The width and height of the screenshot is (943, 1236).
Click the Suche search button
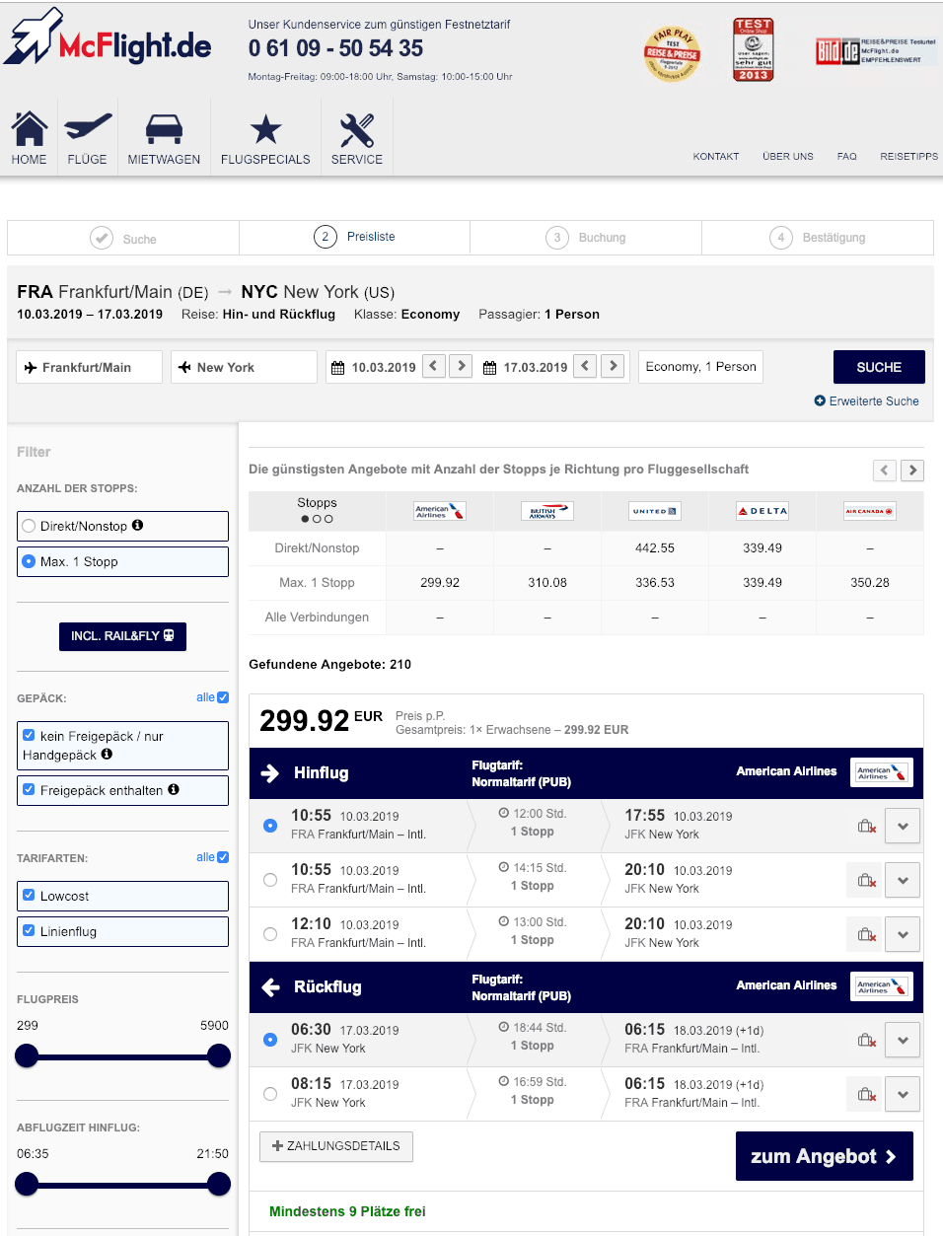(879, 367)
